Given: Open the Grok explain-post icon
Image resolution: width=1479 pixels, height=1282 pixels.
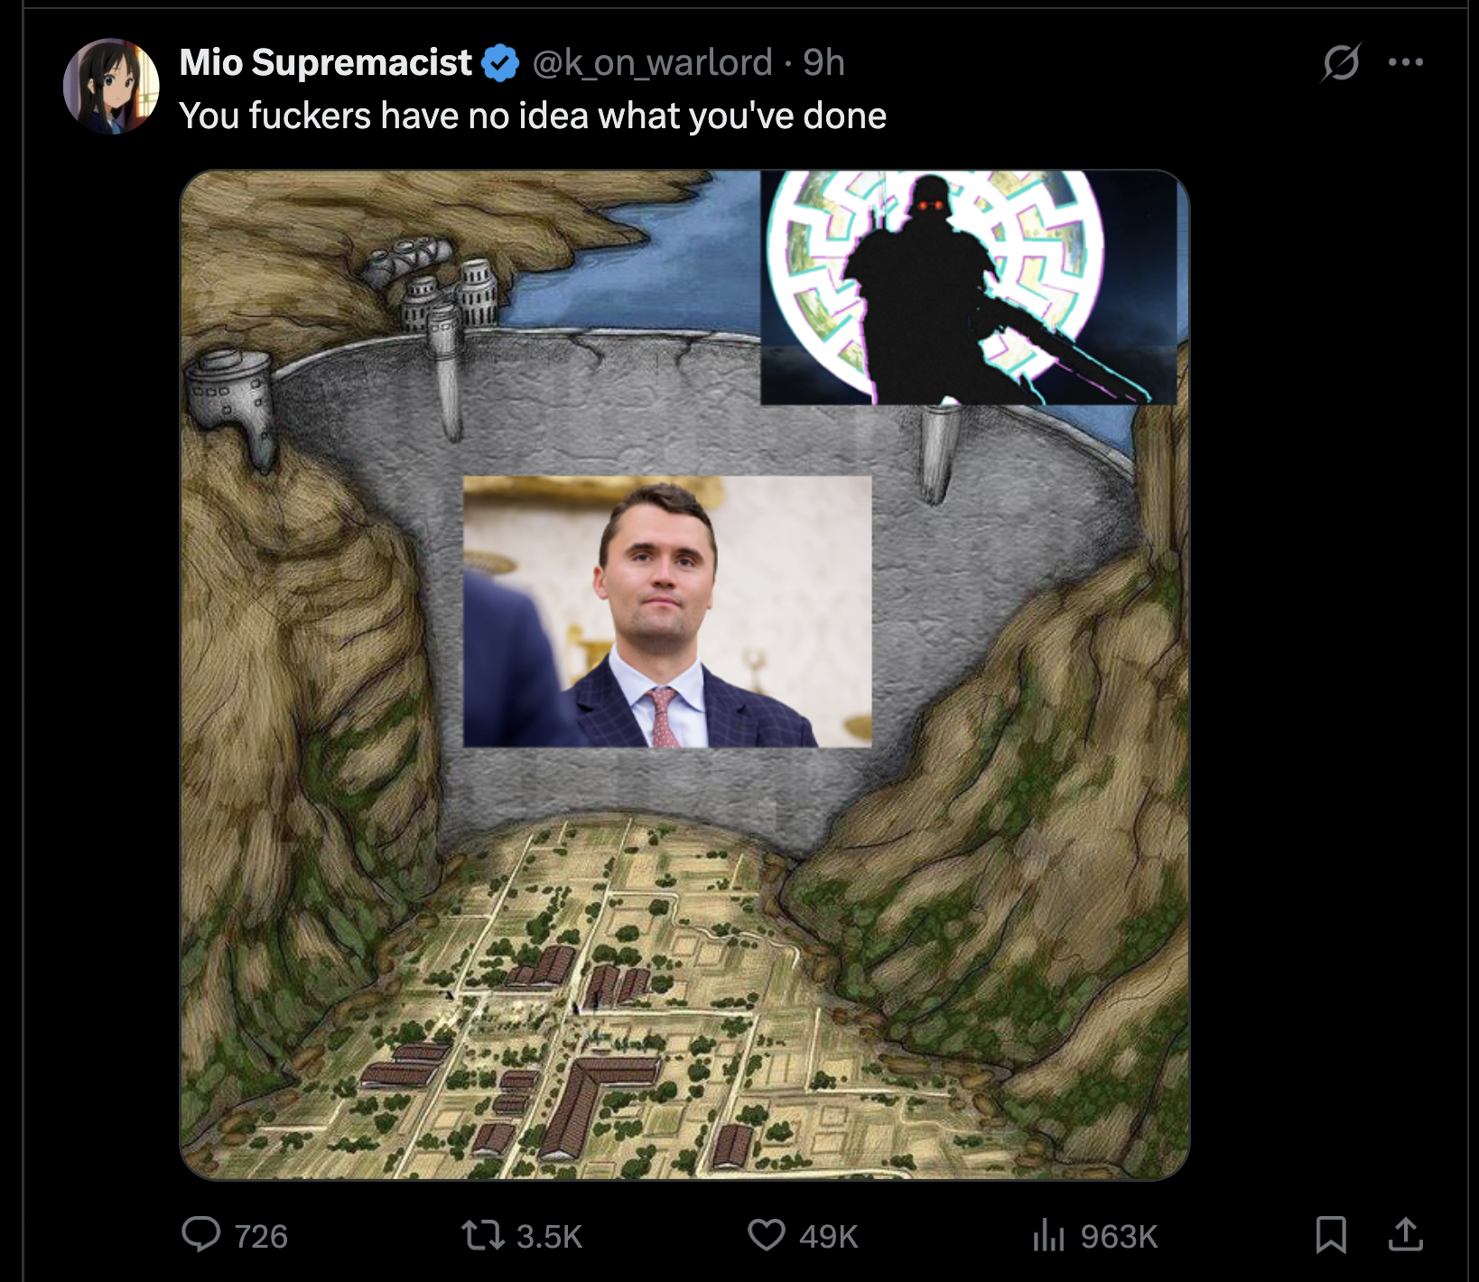Looking at the screenshot, I should click(x=1341, y=62).
